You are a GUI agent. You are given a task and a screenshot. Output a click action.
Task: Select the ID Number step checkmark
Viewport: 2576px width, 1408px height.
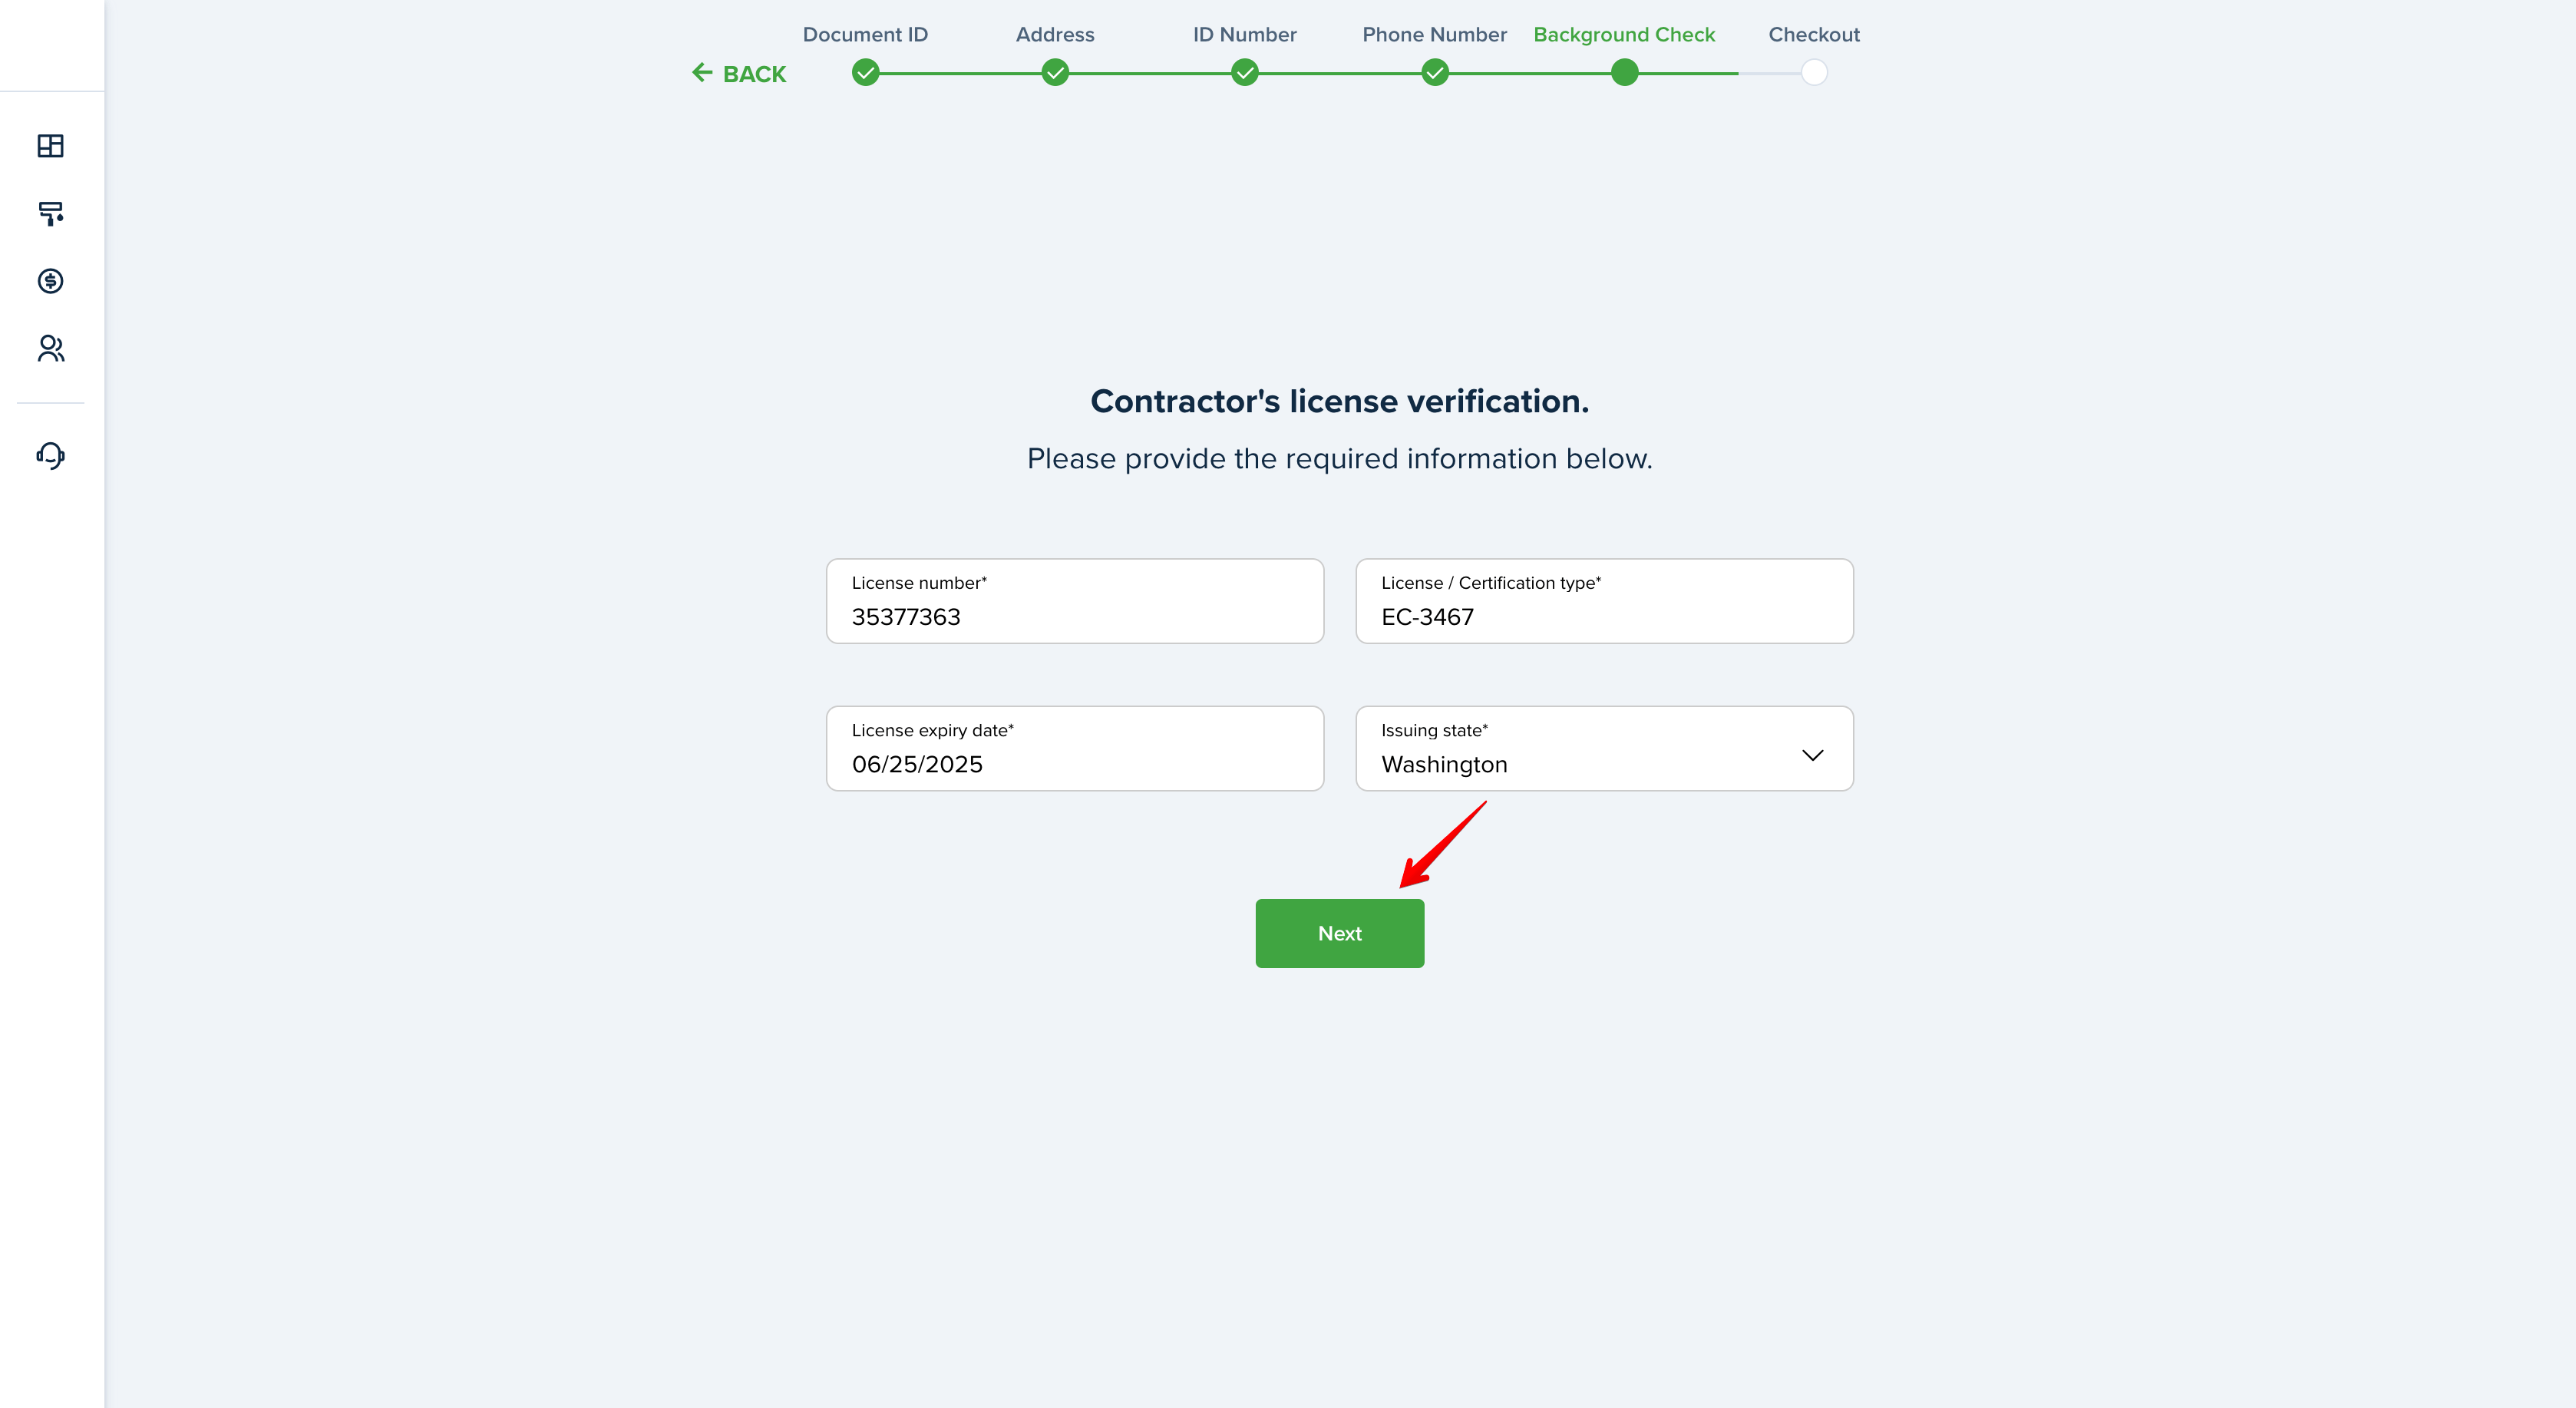1245,73
